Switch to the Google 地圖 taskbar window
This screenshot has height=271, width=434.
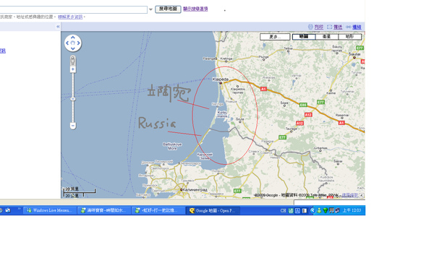pos(213,210)
